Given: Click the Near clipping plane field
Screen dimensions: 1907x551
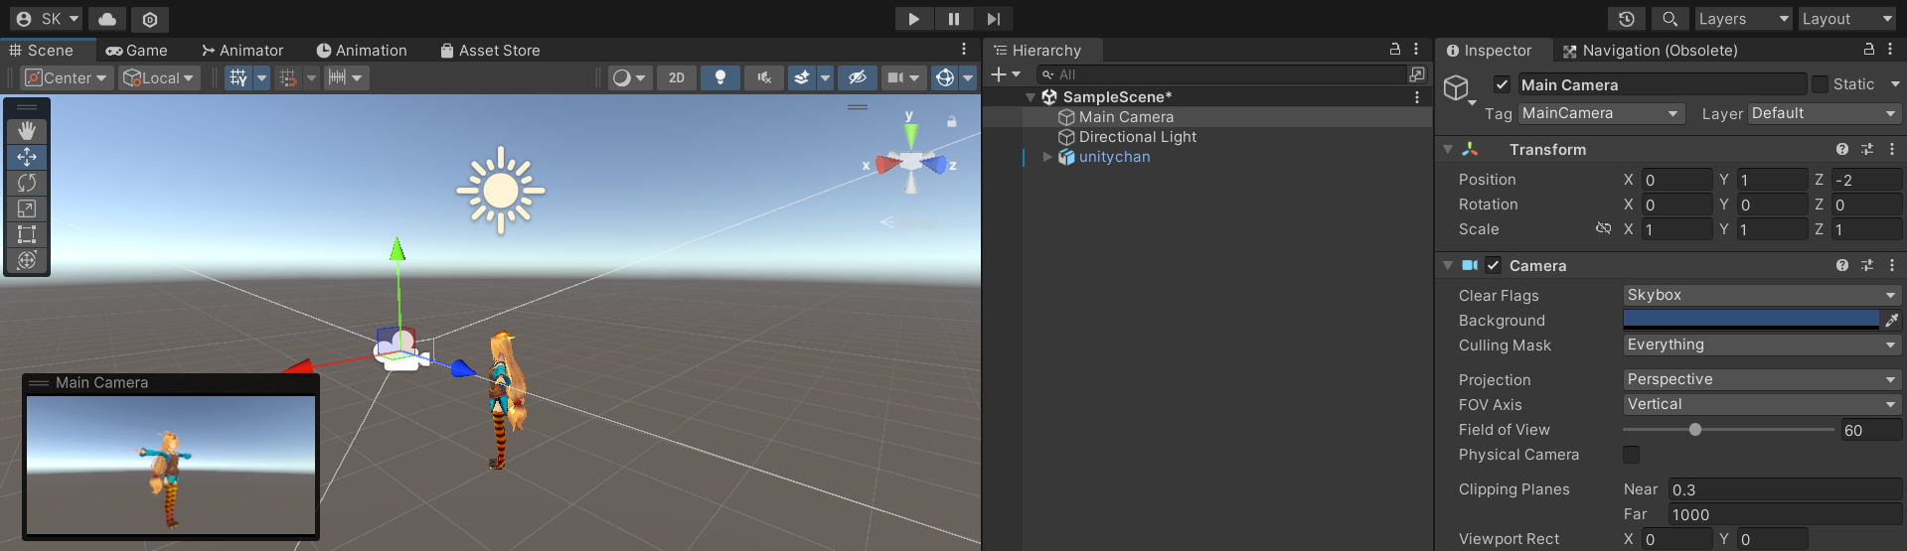Looking at the screenshot, I should click(1785, 489).
